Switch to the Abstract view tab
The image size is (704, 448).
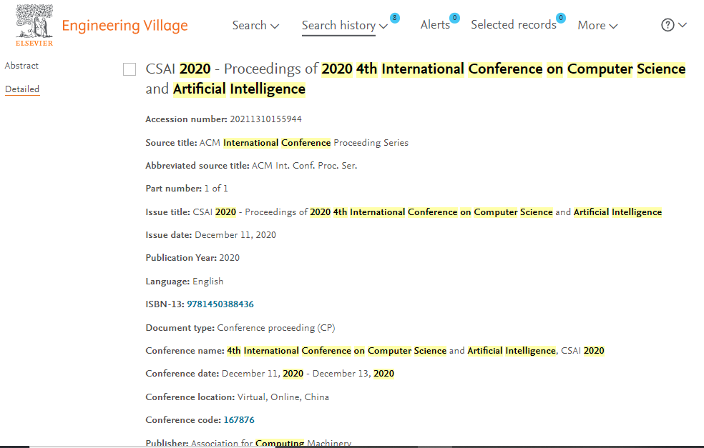point(21,66)
